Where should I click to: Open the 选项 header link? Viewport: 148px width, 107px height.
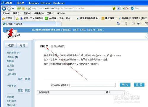(76, 30)
